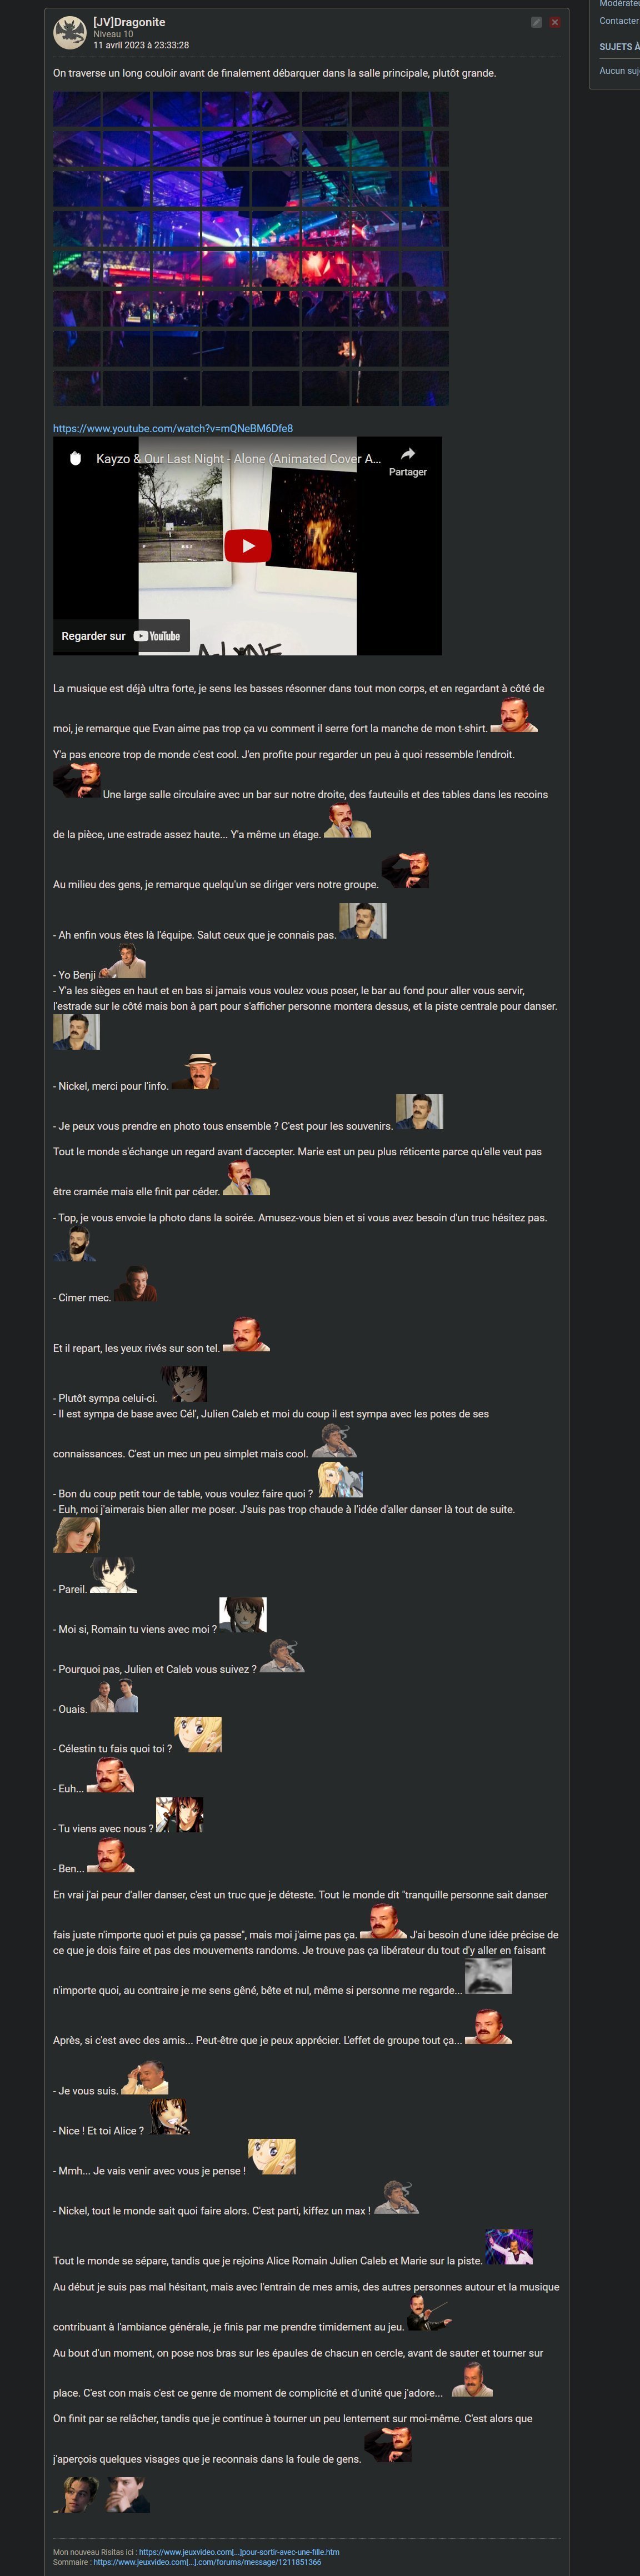
Task: Click the edit message pencil icon
Action: tap(536, 22)
